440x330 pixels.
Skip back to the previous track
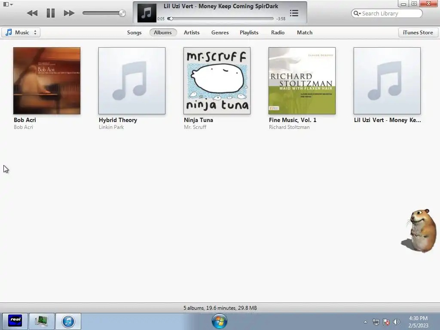32,13
